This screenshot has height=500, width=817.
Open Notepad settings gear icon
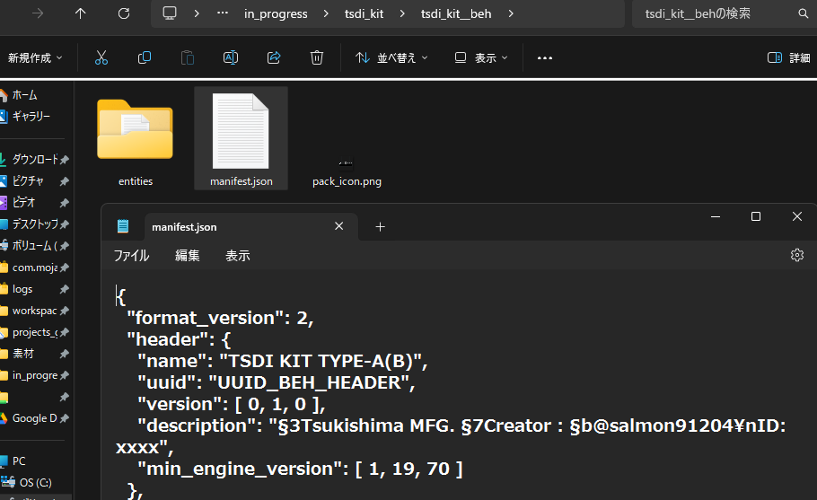click(796, 255)
